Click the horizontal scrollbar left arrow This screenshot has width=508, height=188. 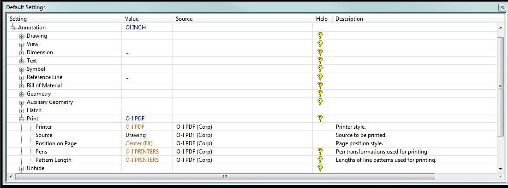click(11, 177)
